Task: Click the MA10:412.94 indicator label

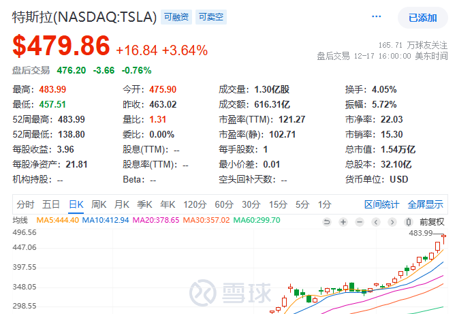Action: (106, 220)
